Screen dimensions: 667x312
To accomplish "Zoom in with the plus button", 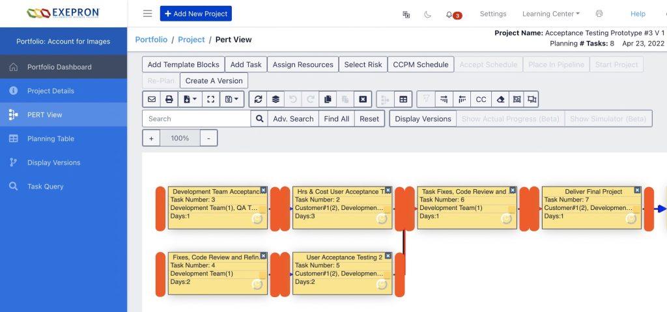I will coord(151,138).
